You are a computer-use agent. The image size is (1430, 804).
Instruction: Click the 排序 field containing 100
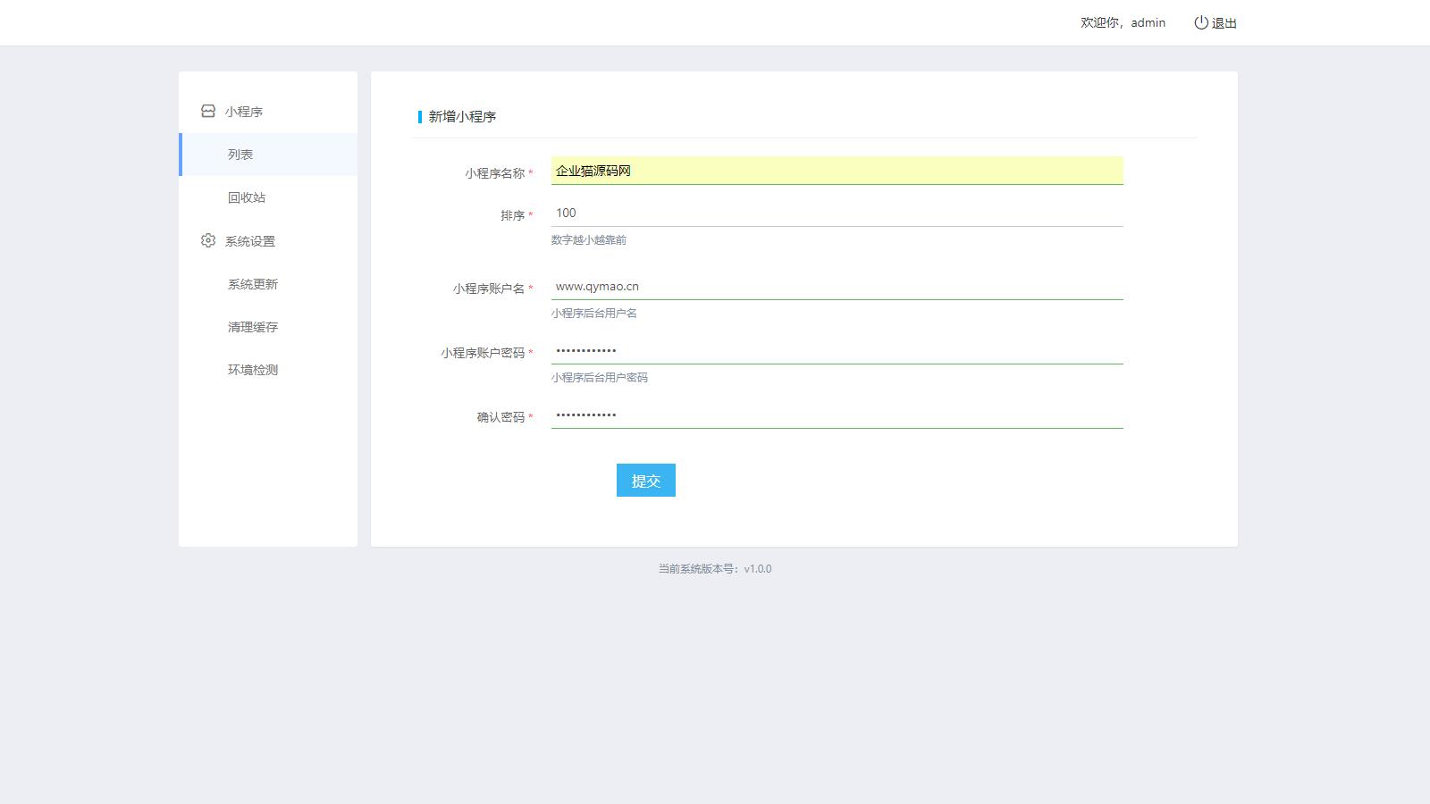(837, 213)
